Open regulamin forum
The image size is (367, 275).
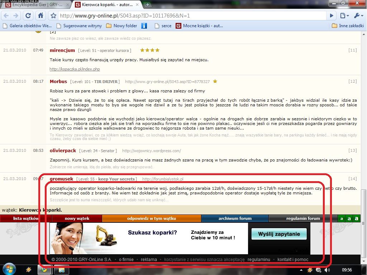pyautogui.click(x=303, y=218)
